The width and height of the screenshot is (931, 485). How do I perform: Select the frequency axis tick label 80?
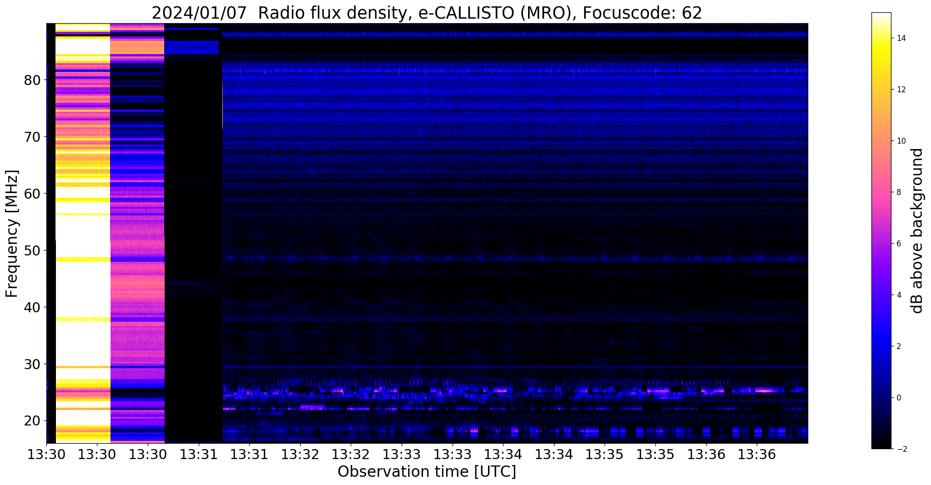(x=32, y=80)
